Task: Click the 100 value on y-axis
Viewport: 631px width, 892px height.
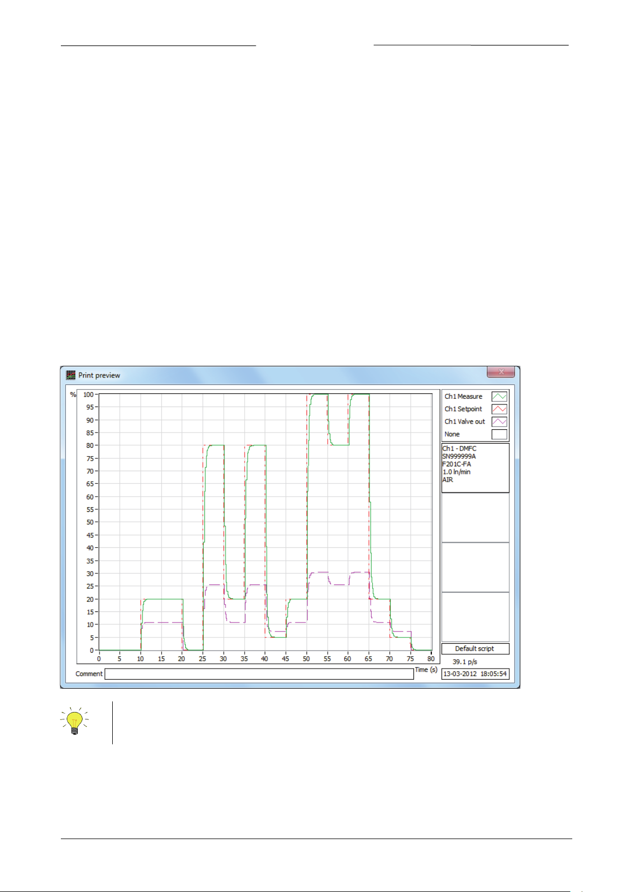Action: click(x=88, y=394)
